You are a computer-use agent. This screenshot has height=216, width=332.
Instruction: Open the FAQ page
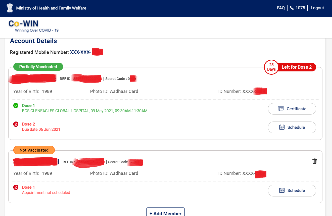[x=281, y=8]
